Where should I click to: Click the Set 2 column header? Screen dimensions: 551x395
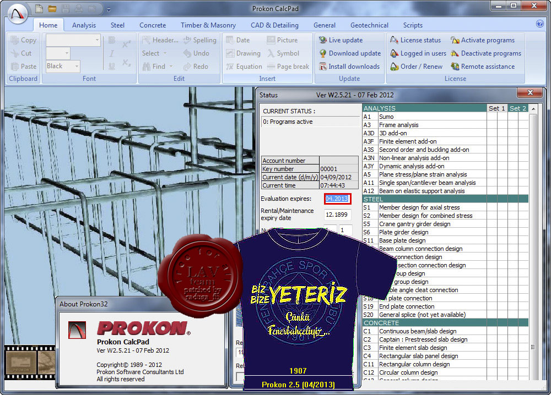pos(517,108)
